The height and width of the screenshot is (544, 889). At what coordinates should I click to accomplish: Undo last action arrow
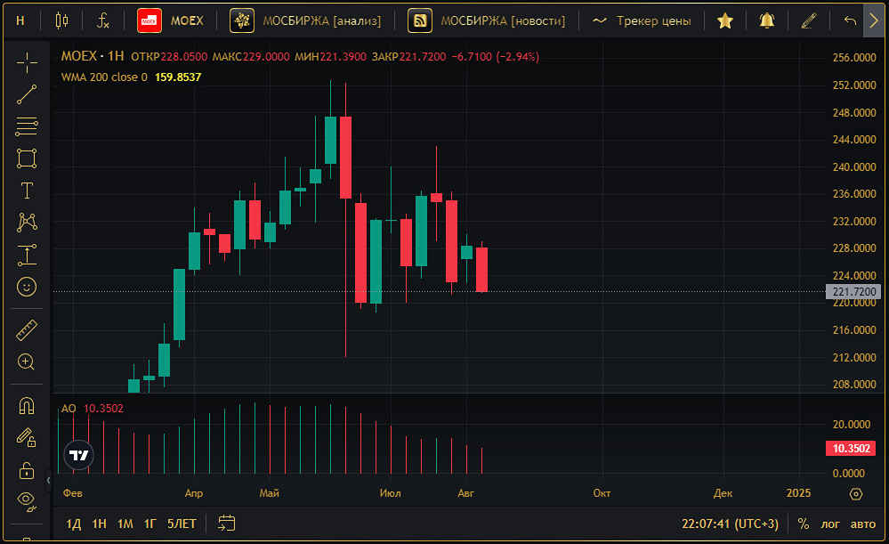coord(849,21)
